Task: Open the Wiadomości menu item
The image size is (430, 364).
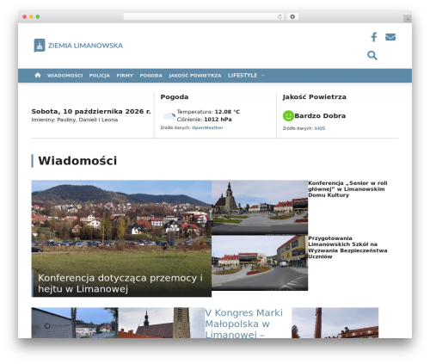Action: pyautogui.click(x=65, y=76)
